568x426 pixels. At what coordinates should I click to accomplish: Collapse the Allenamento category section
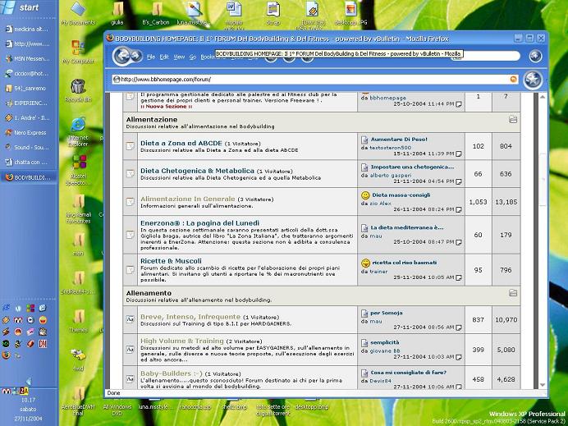coord(513,293)
